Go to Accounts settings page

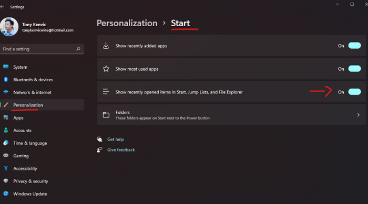[x=22, y=130]
